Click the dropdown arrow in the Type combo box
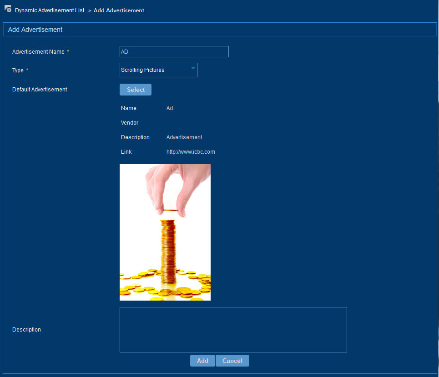 tap(193, 68)
